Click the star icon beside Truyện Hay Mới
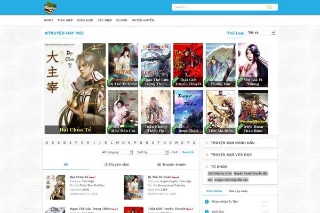320x213 pixels. click(46, 33)
